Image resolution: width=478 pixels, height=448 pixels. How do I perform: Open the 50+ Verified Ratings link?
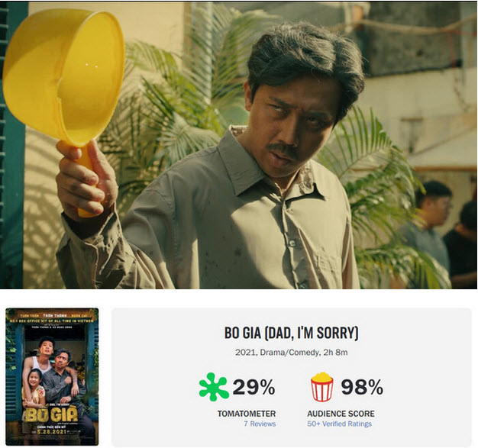[x=339, y=424]
